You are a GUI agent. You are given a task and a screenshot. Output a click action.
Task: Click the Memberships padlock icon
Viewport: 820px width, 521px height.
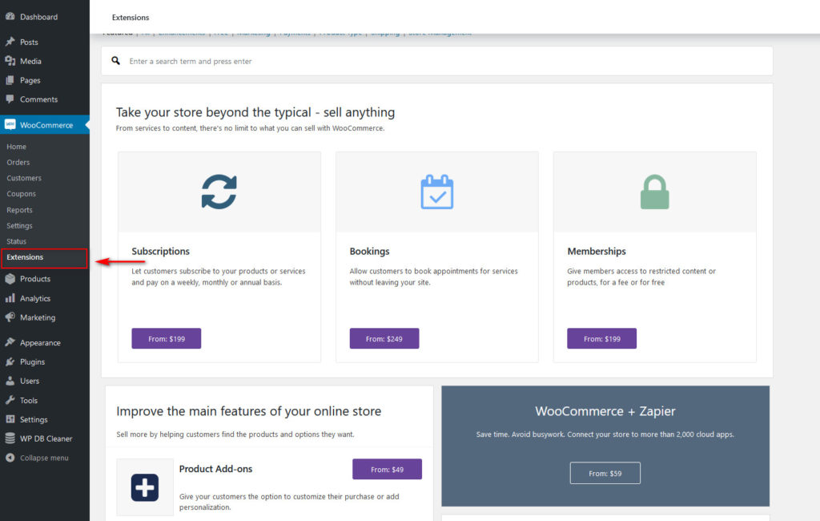pos(655,192)
